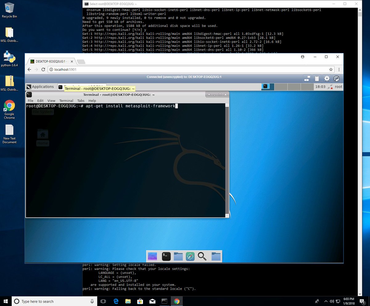Open the noVNC settings gear

click(327, 78)
